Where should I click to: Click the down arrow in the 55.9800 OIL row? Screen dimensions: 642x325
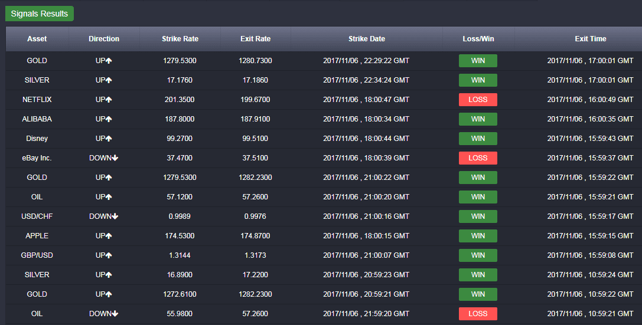click(115, 314)
